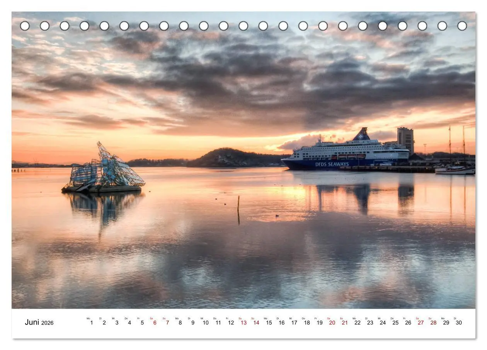
Task: Click Tuesday date 30 in calendar strip
Action: pyautogui.click(x=459, y=323)
